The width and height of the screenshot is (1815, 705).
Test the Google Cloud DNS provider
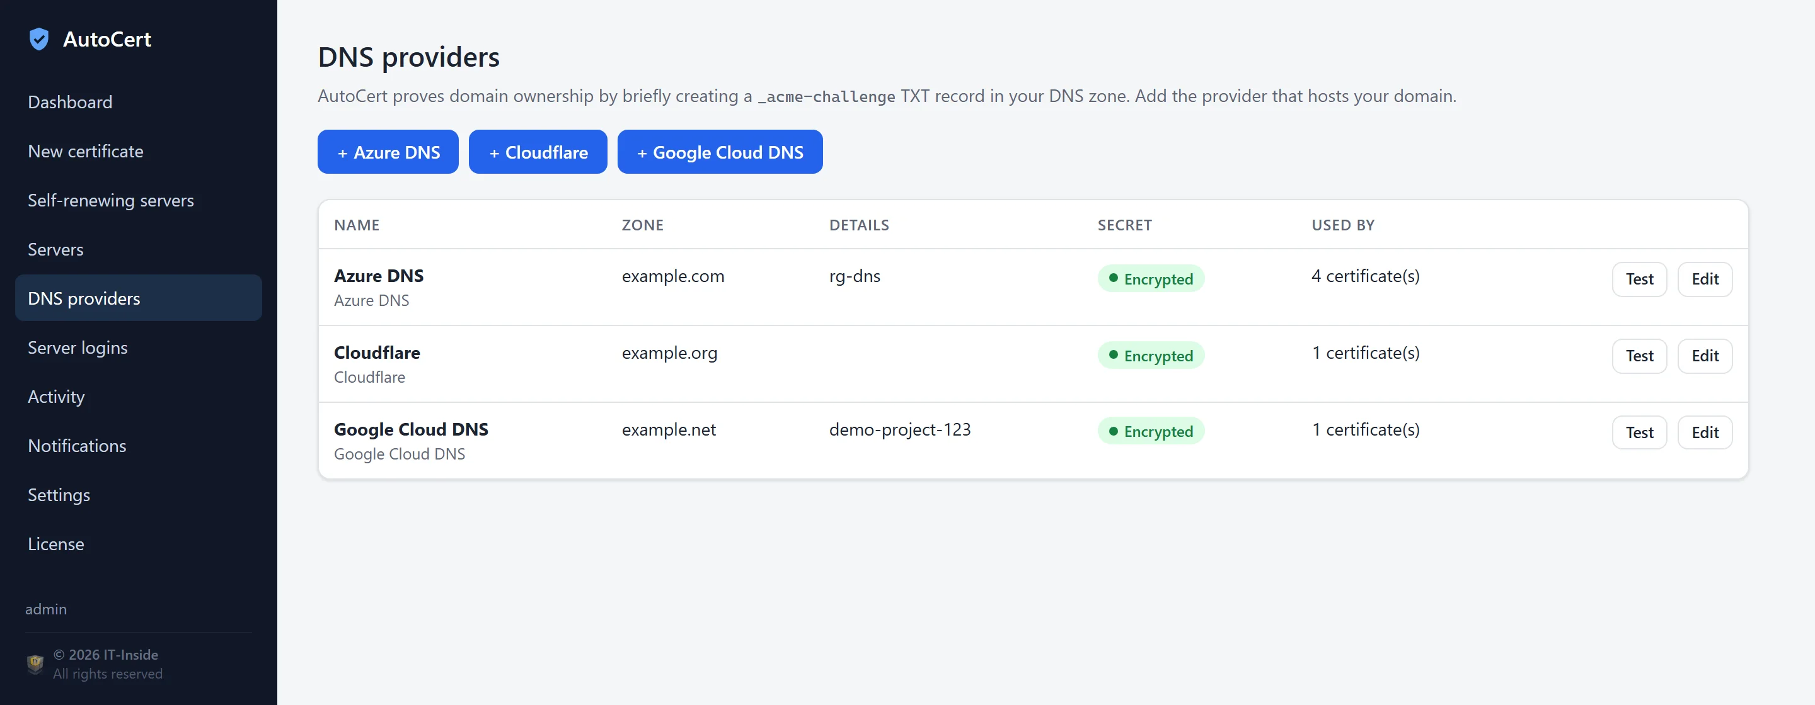coord(1639,432)
